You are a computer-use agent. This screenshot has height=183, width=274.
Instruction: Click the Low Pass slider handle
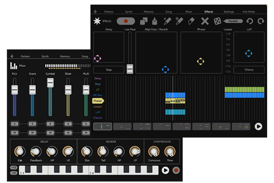(x=130, y=69)
